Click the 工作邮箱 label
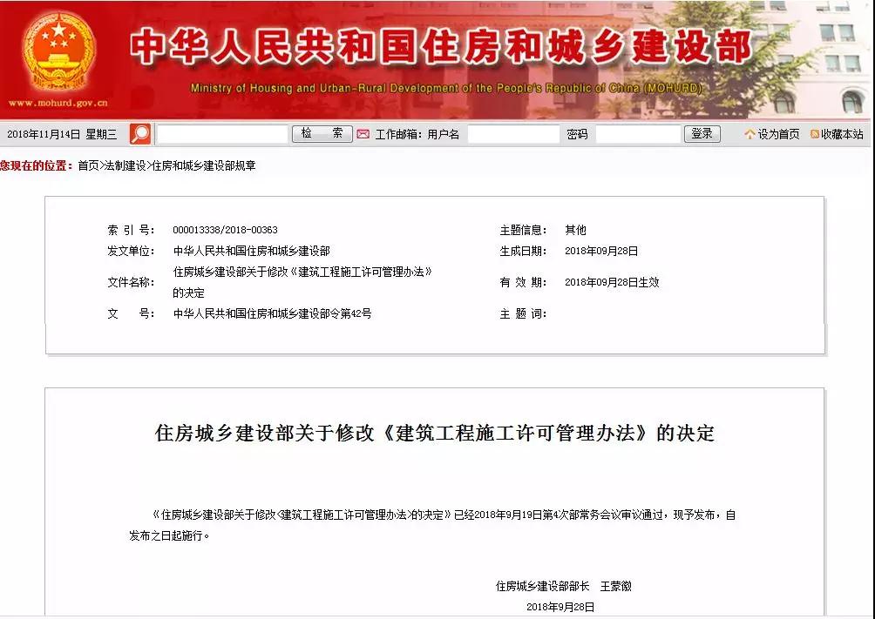The image size is (875, 619). (x=398, y=134)
